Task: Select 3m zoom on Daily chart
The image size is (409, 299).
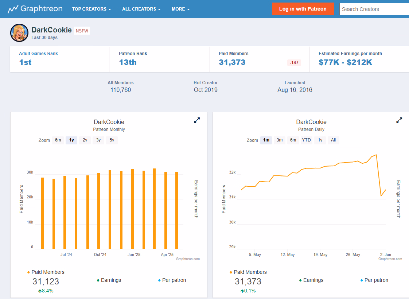Action: (280, 140)
